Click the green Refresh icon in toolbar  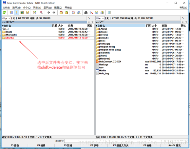pyautogui.click(x=4, y=12)
